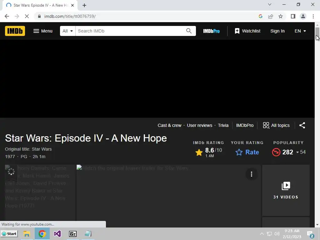Click the share icon

click(x=302, y=125)
